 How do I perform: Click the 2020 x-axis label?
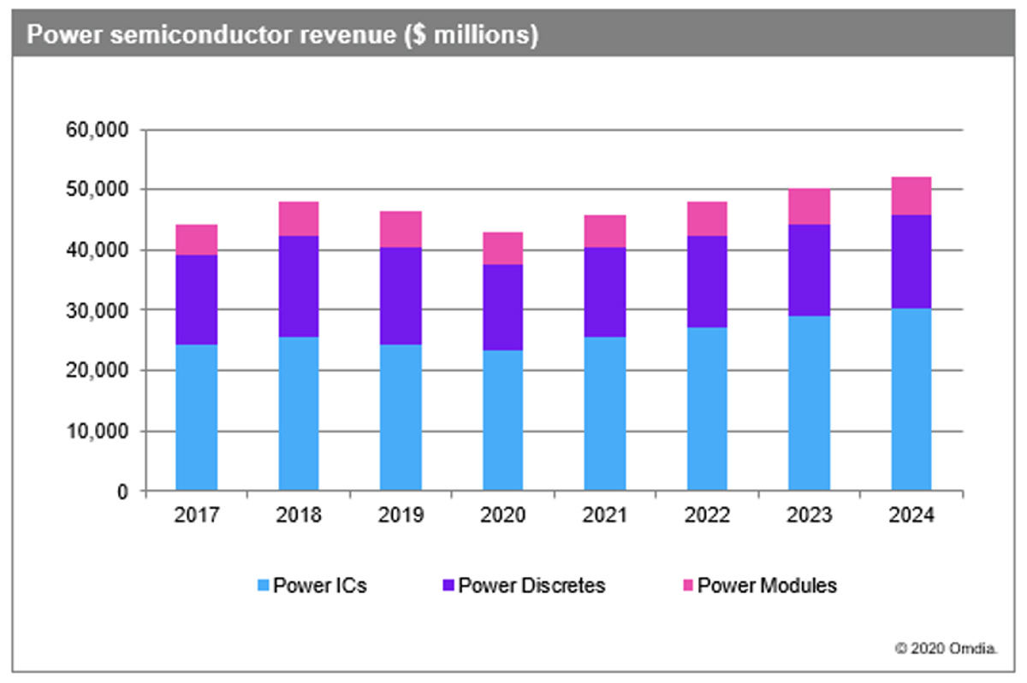click(503, 515)
